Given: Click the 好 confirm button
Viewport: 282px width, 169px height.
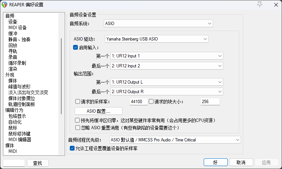Looking at the screenshot, I should pos(215,162).
